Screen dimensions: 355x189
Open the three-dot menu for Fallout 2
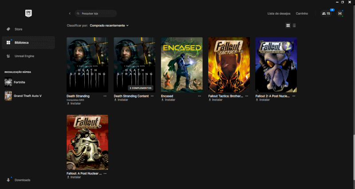tap(294, 96)
